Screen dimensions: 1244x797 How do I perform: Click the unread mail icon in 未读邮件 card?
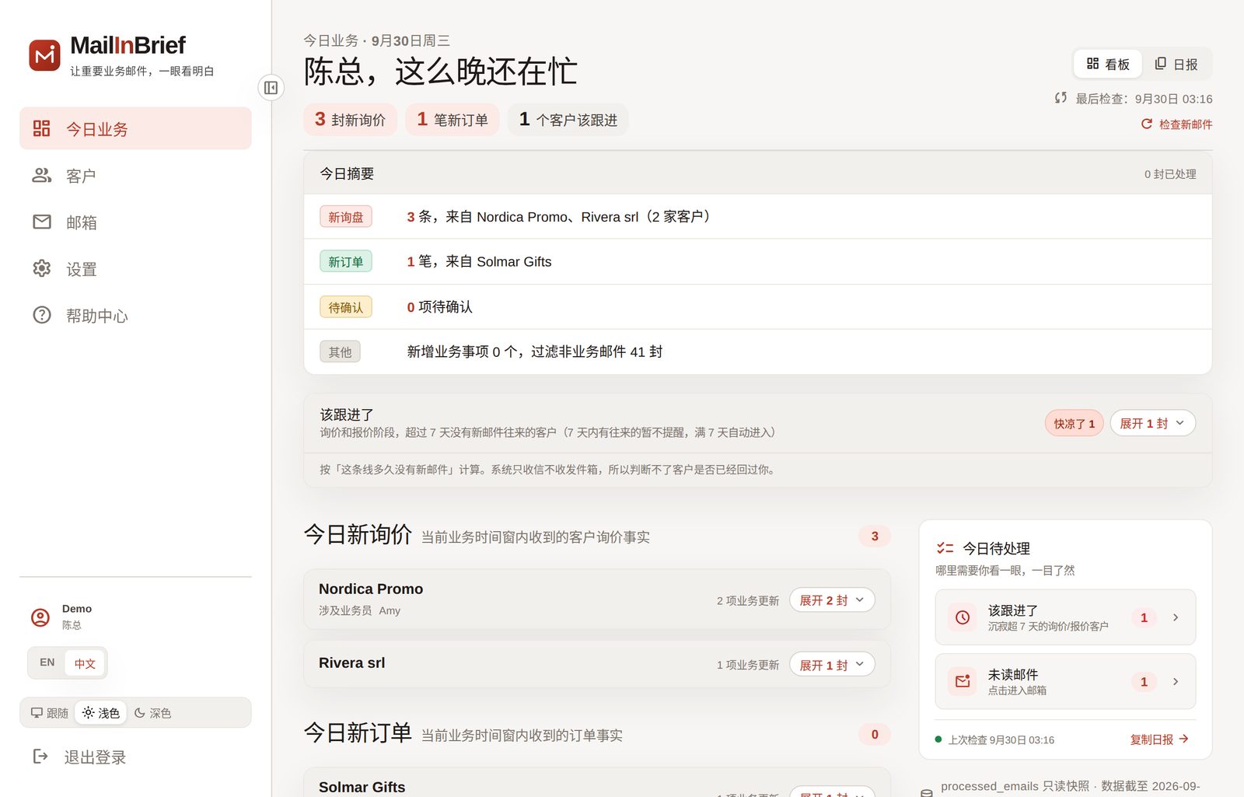(x=963, y=681)
